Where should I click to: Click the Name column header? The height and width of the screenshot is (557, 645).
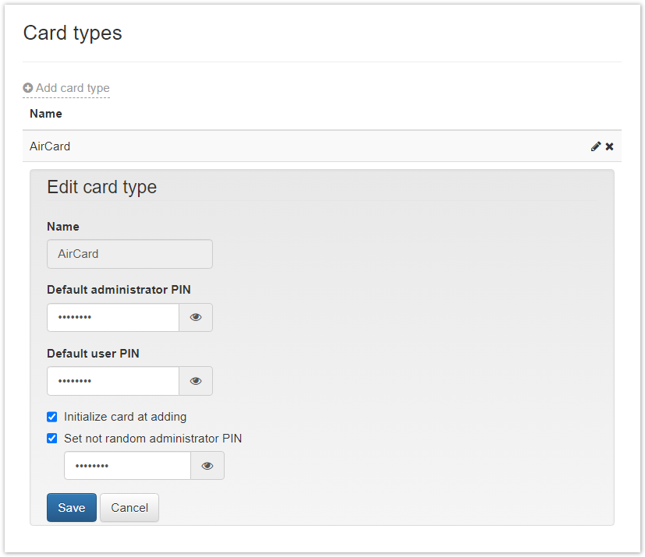tap(46, 114)
